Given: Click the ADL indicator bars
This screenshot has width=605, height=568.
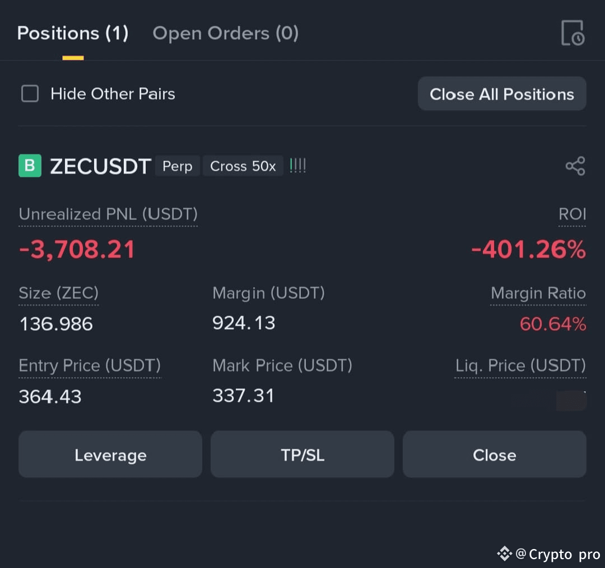Looking at the screenshot, I should click(x=297, y=166).
